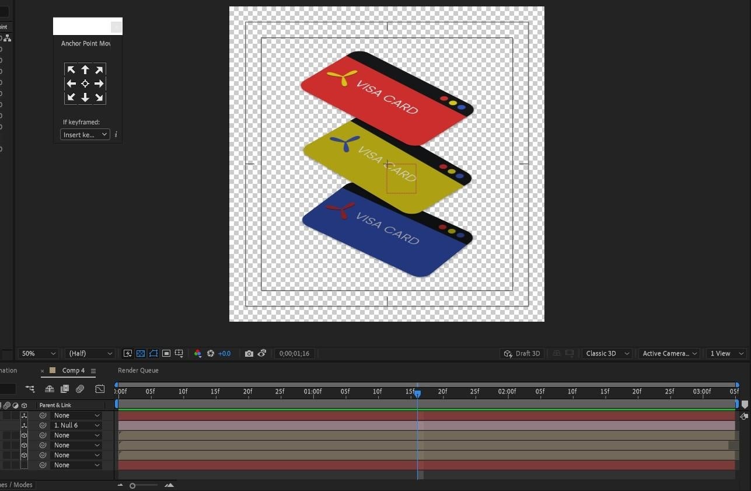Toggle the Frame Blending enable switch
751x491 pixels.
point(65,388)
